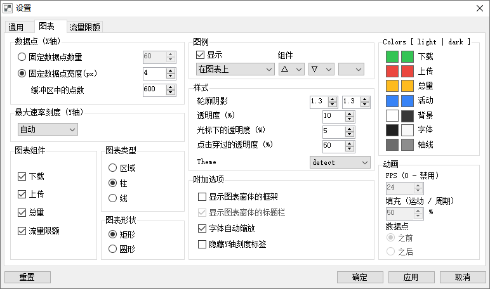Pick the light 上传 red color swatch
This screenshot has width=490, height=289.
[392, 71]
